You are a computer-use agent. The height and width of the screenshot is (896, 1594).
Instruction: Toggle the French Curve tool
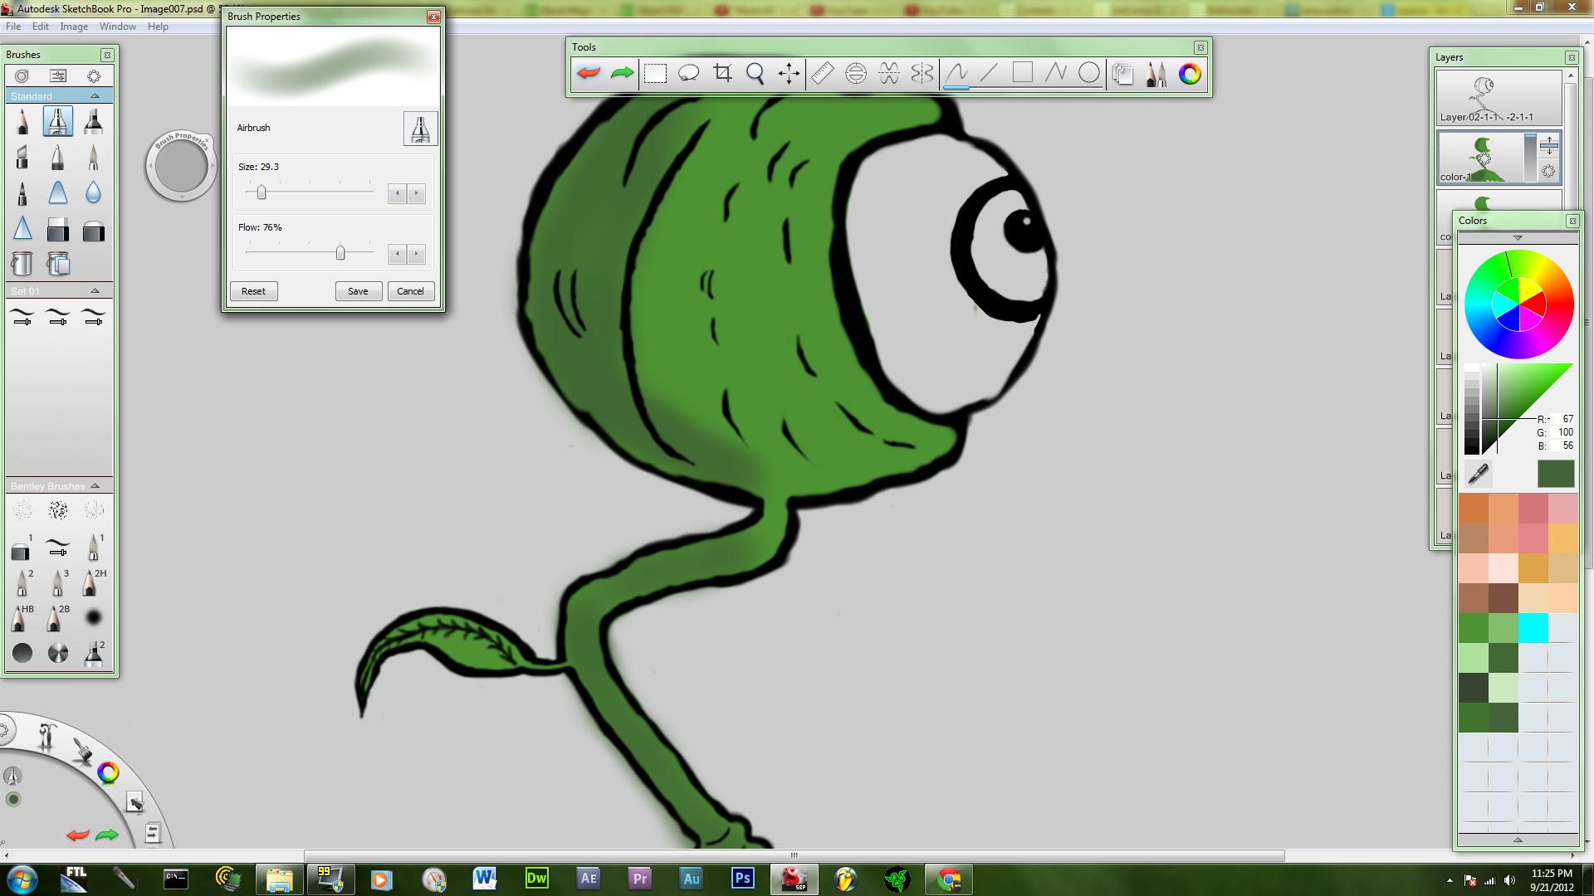888,74
